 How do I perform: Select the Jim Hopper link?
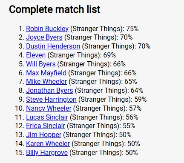[44, 135]
